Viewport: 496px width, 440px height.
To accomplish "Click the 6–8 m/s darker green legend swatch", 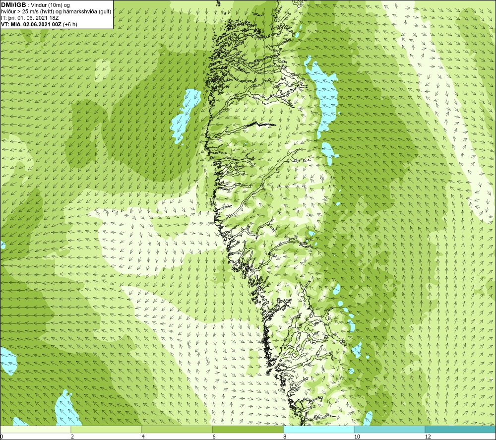I will coord(248,429).
